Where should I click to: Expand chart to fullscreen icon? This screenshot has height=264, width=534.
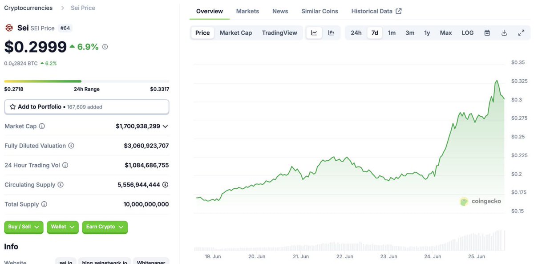coord(521,33)
